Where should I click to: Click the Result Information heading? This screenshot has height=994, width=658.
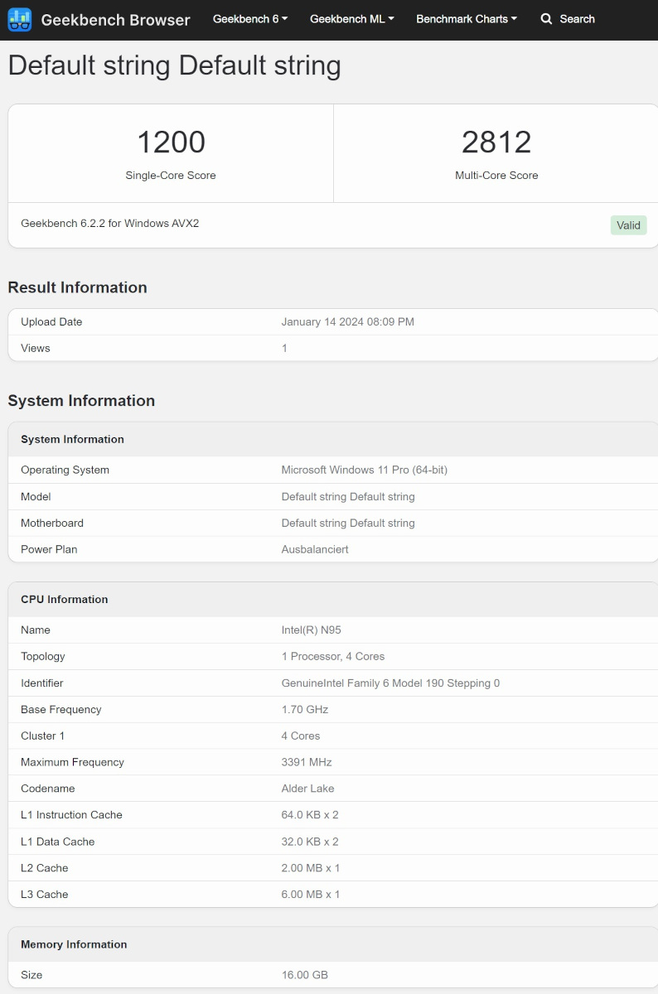point(78,288)
